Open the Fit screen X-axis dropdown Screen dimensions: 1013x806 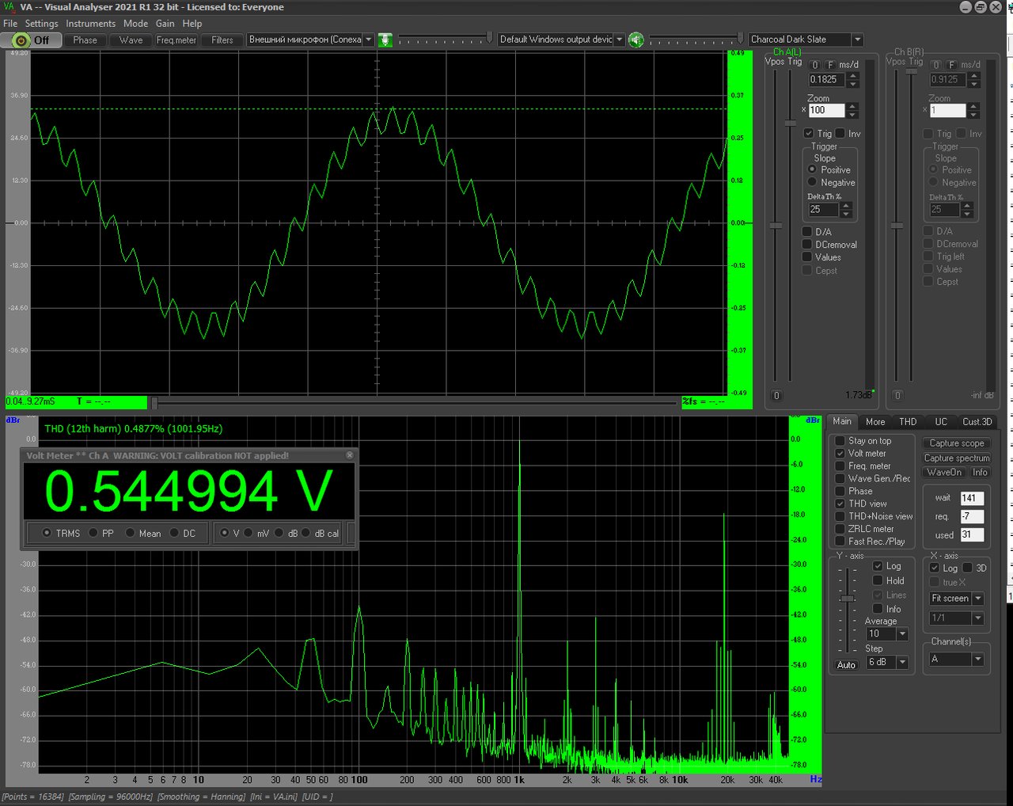978,599
